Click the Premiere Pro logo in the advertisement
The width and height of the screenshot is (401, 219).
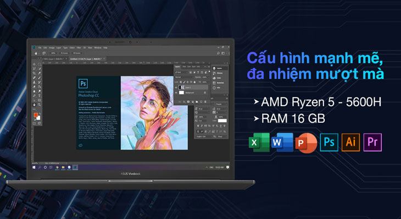pos(372,142)
